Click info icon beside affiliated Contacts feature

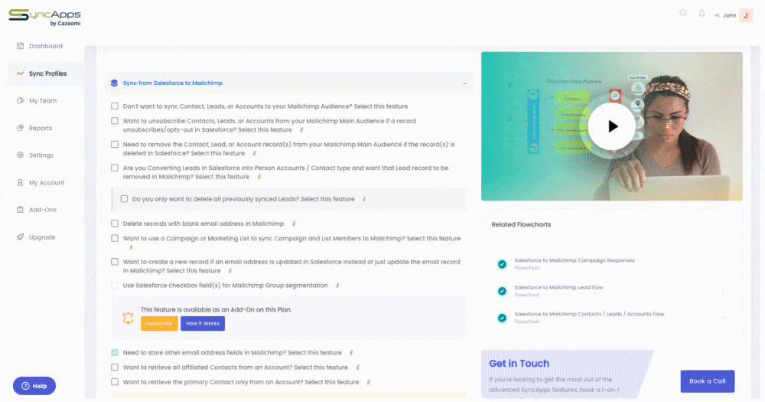click(357, 368)
